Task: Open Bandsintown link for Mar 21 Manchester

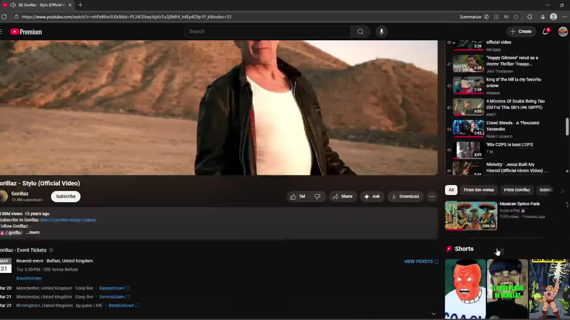Action: tap(114, 297)
